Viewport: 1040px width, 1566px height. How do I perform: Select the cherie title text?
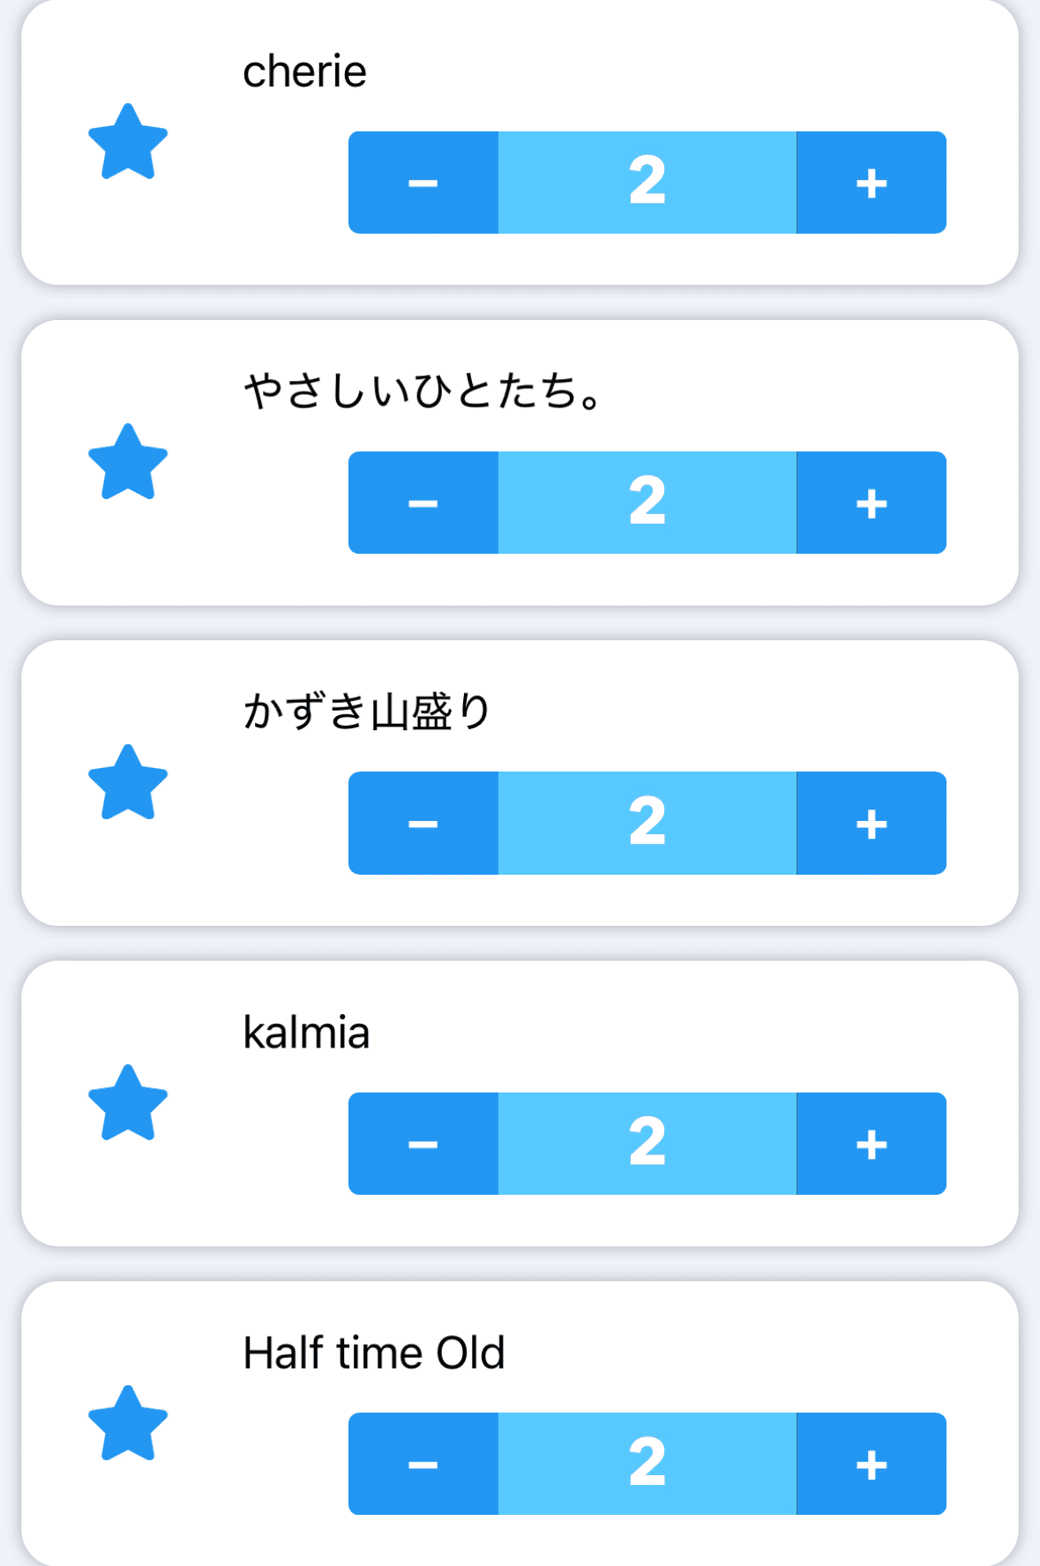tap(304, 71)
